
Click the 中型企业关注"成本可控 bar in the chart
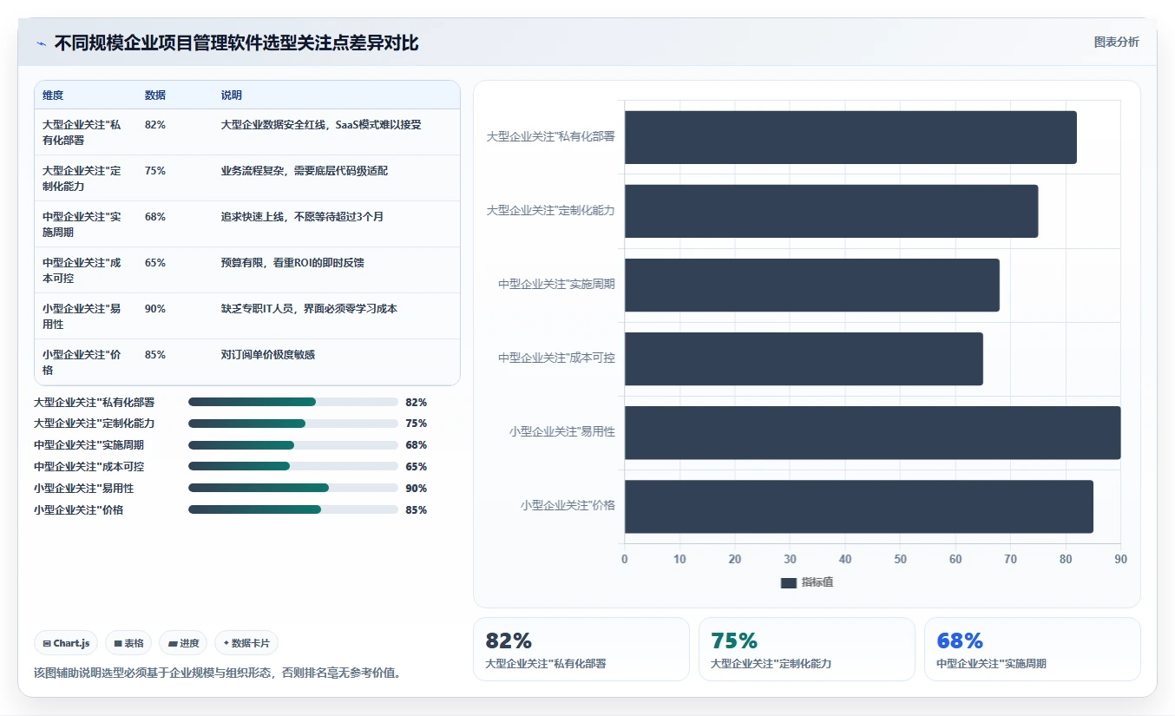[x=804, y=358]
